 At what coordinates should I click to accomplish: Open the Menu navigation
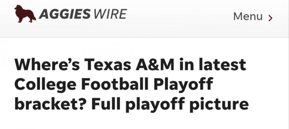pyautogui.click(x=248, y=16)
